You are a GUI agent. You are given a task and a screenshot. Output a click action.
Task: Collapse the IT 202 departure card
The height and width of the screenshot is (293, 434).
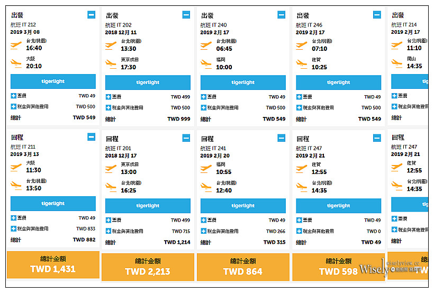186,15
